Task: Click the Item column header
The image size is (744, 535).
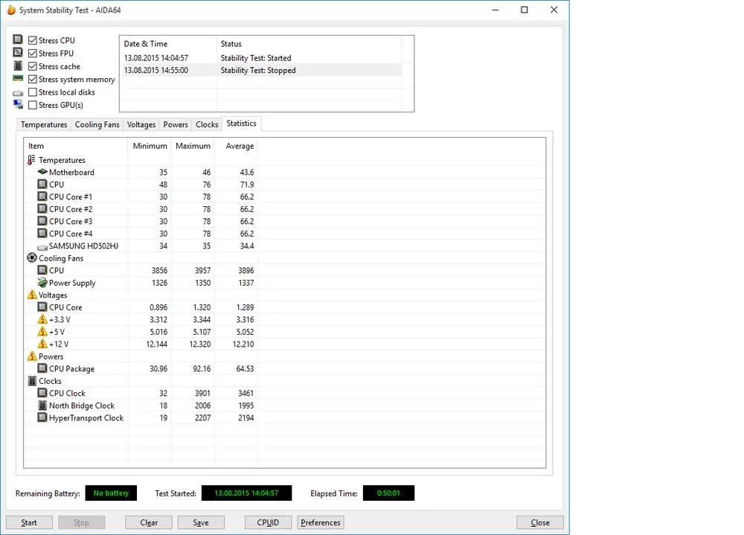Action: pyautogui.click(x=75, y=146)
